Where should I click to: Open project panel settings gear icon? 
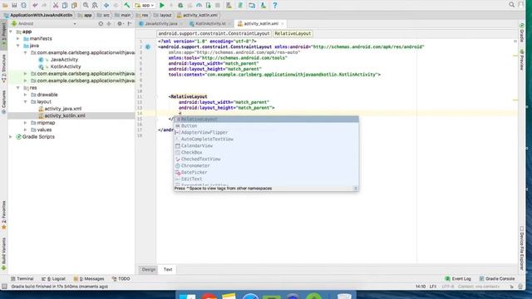[x=120, y=24]
